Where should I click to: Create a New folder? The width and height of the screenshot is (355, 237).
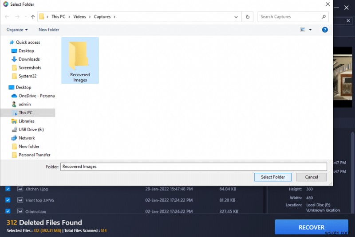[x=49, y=30]
